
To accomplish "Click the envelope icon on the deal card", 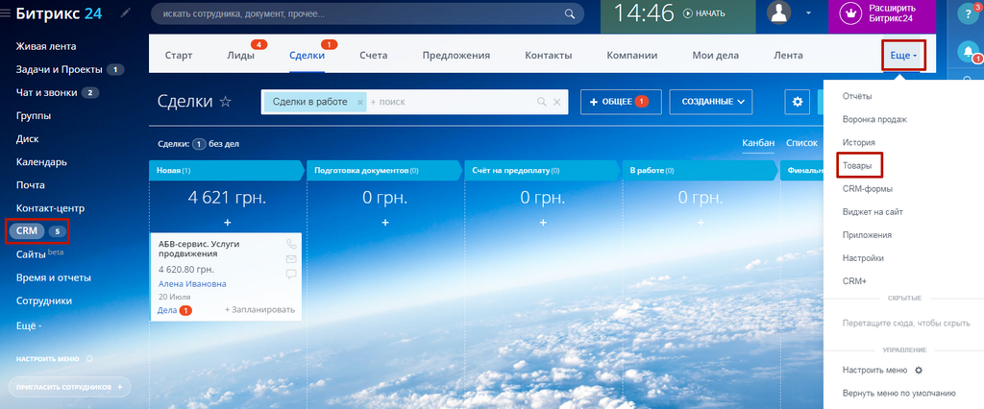I will coord(291,259).
